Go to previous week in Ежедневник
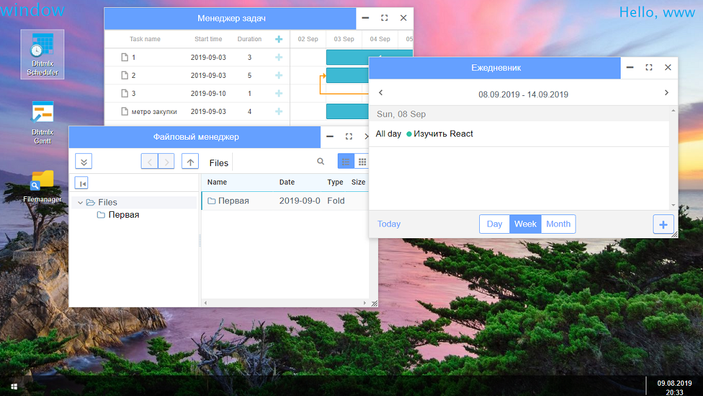Screen dimensions: 703x396 click(381, 93)
